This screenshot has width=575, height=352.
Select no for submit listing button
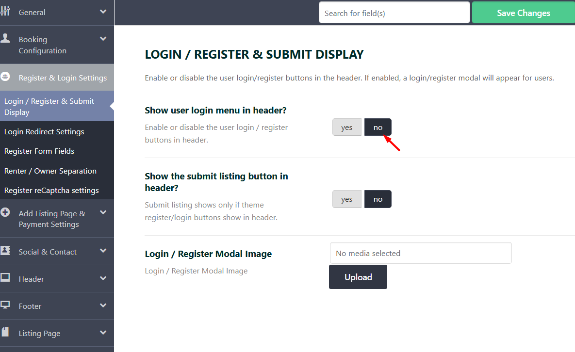[x=378, y=199]
